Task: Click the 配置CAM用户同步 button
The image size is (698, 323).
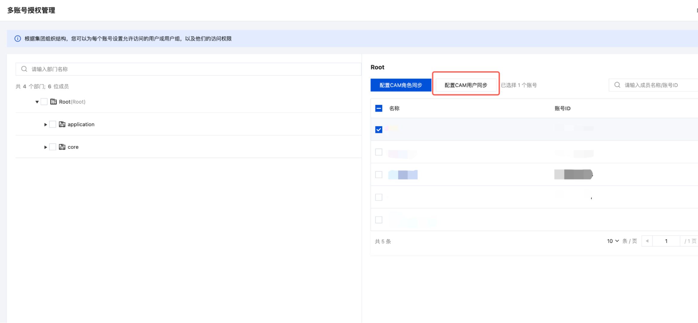Action: (466, 85)
